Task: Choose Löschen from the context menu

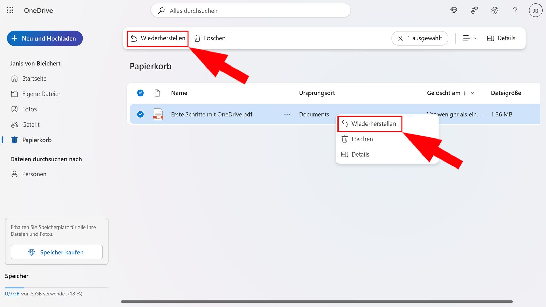Action: [x=362, y=139]
